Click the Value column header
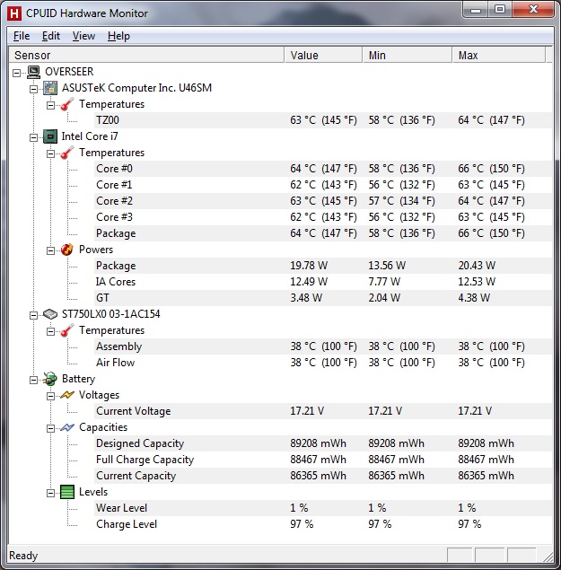561x570 pixels. tap(323, 56)
